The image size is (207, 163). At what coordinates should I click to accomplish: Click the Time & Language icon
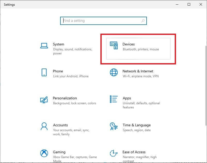114,126
